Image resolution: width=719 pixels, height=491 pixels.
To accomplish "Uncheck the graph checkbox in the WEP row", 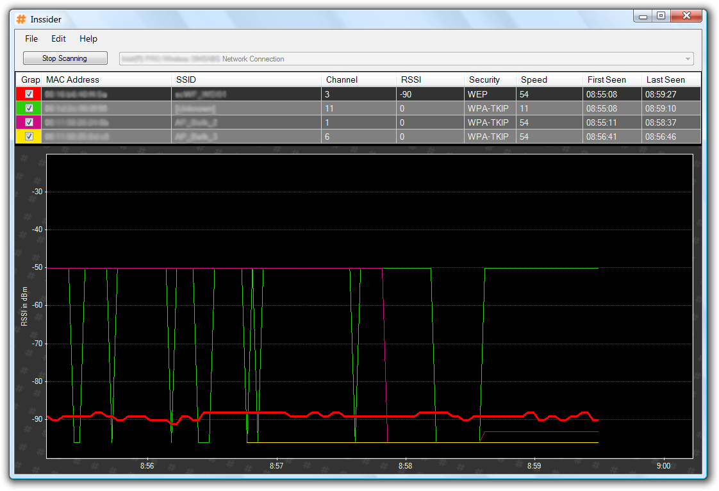I will (29, 94).
